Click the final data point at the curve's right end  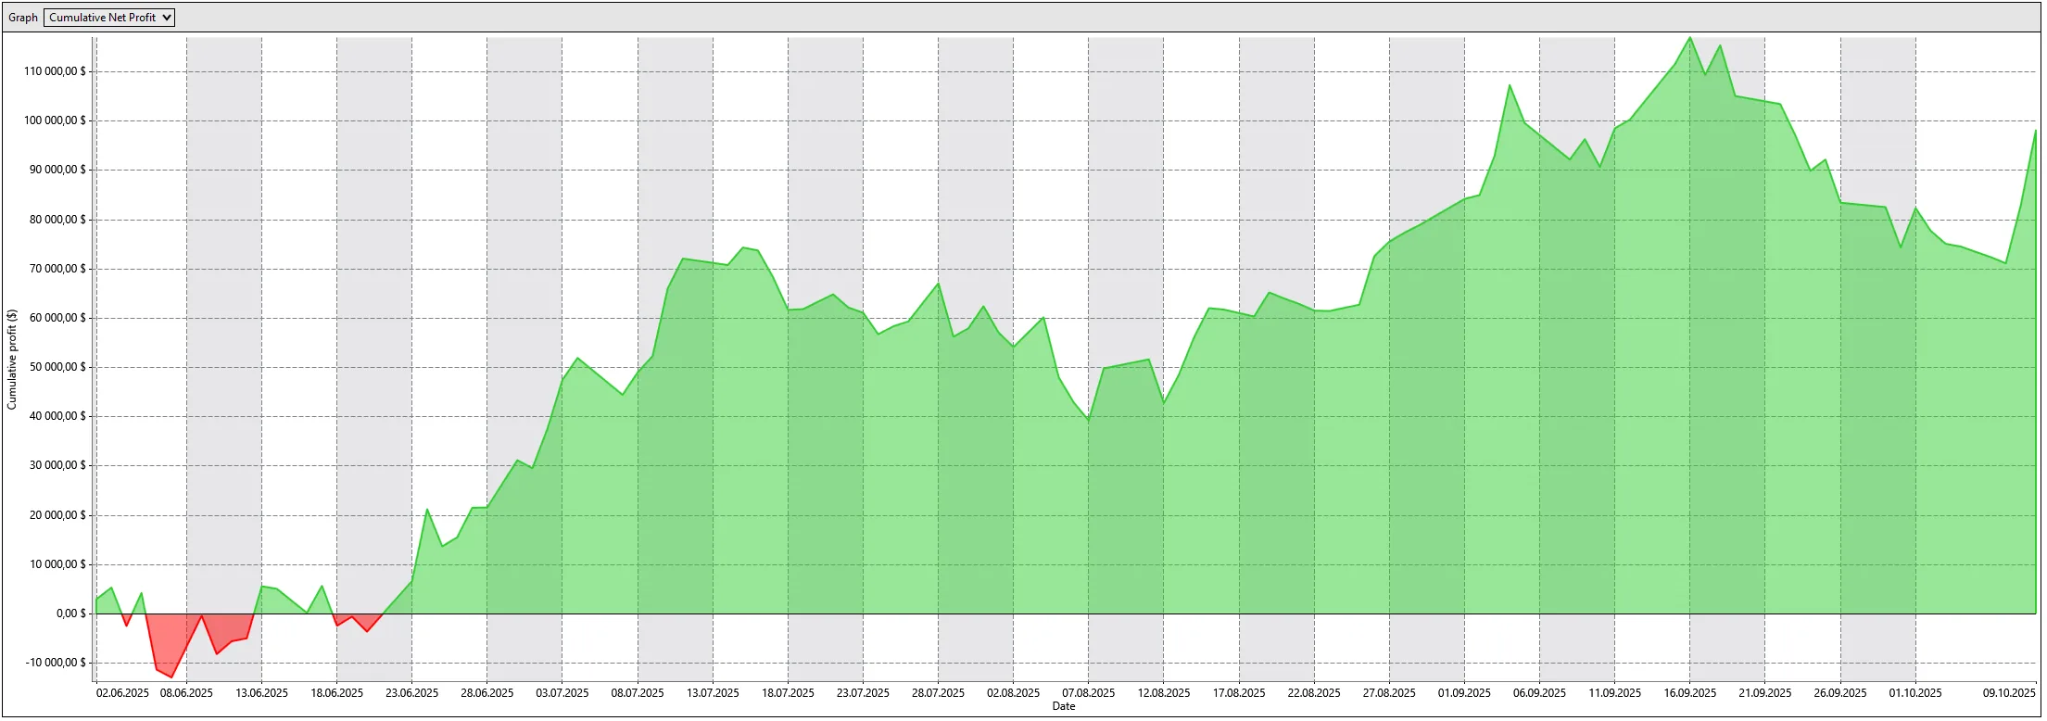(2035, 131)
